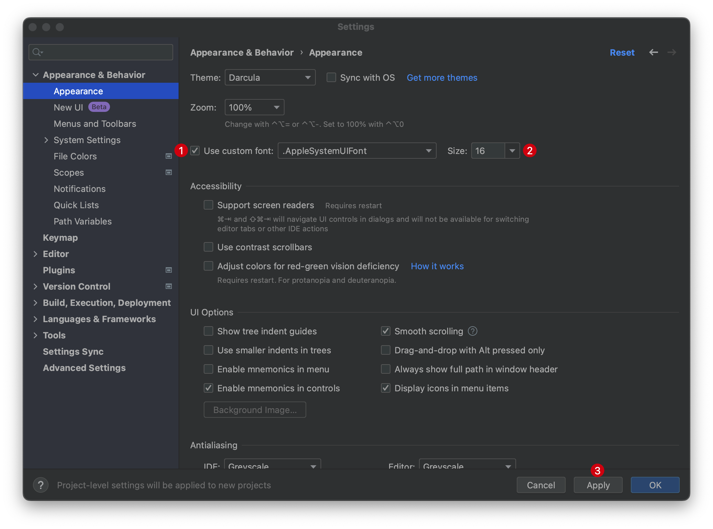Open the Theme dropdown showing Darcula
This screenshot has height=529, width=713.
[270, 77]
